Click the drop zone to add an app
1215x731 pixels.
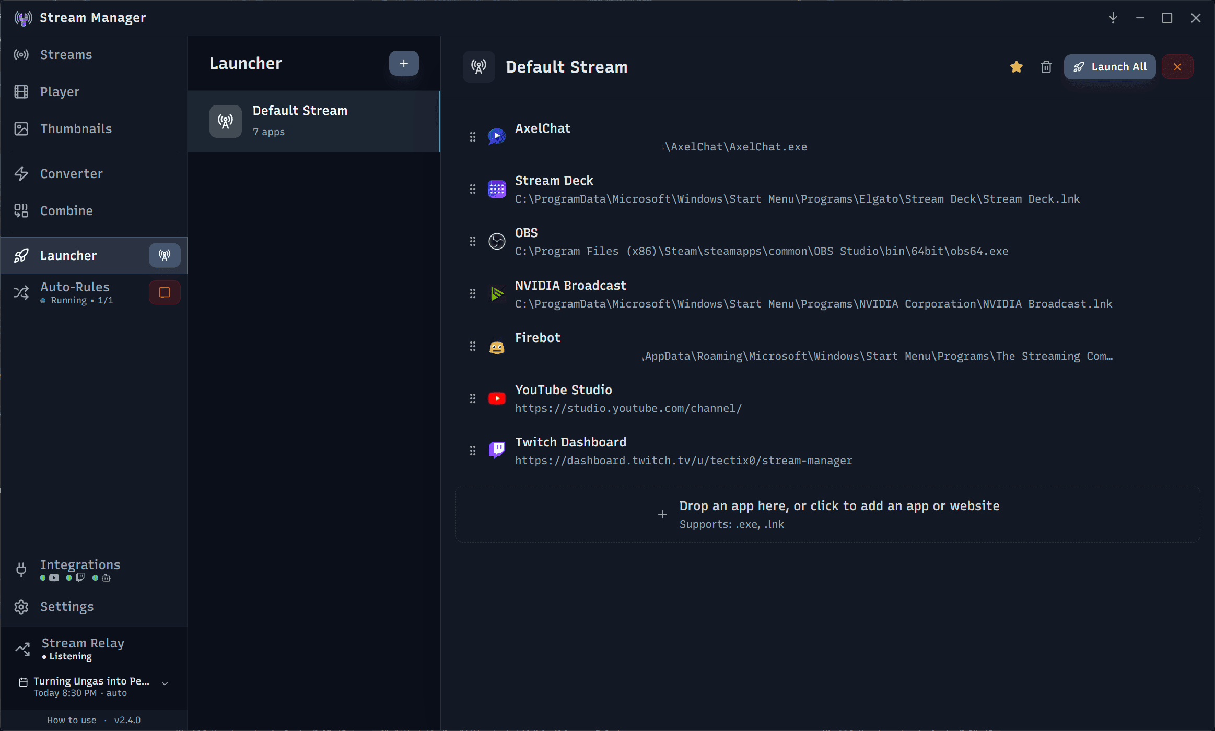click(828, 514)
